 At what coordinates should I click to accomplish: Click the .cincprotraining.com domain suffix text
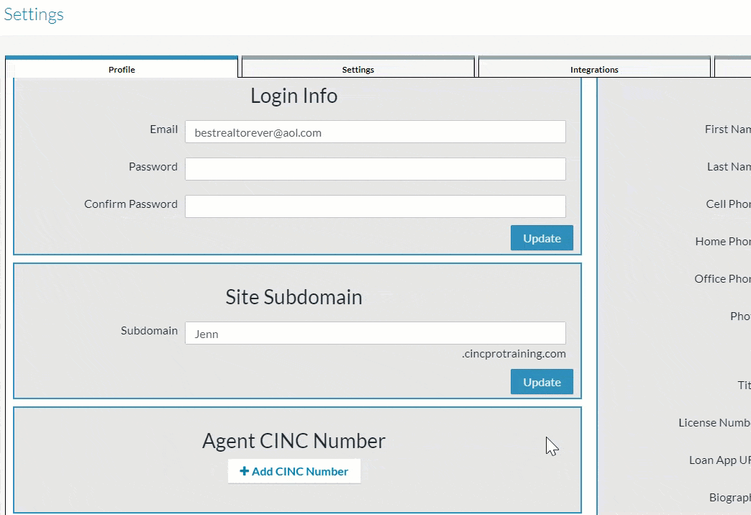point(514,354)
